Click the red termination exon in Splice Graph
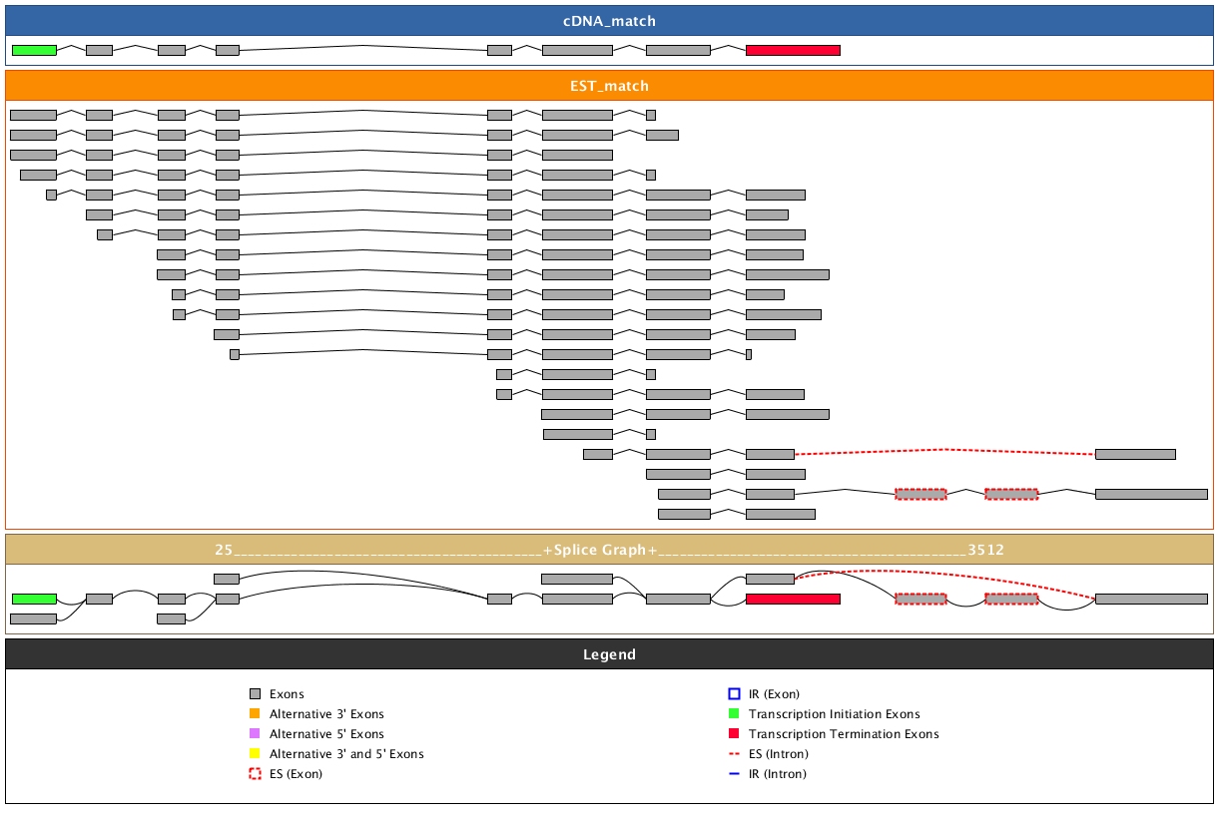Viewport: 1218px width, 823px height. click(793, 599)
